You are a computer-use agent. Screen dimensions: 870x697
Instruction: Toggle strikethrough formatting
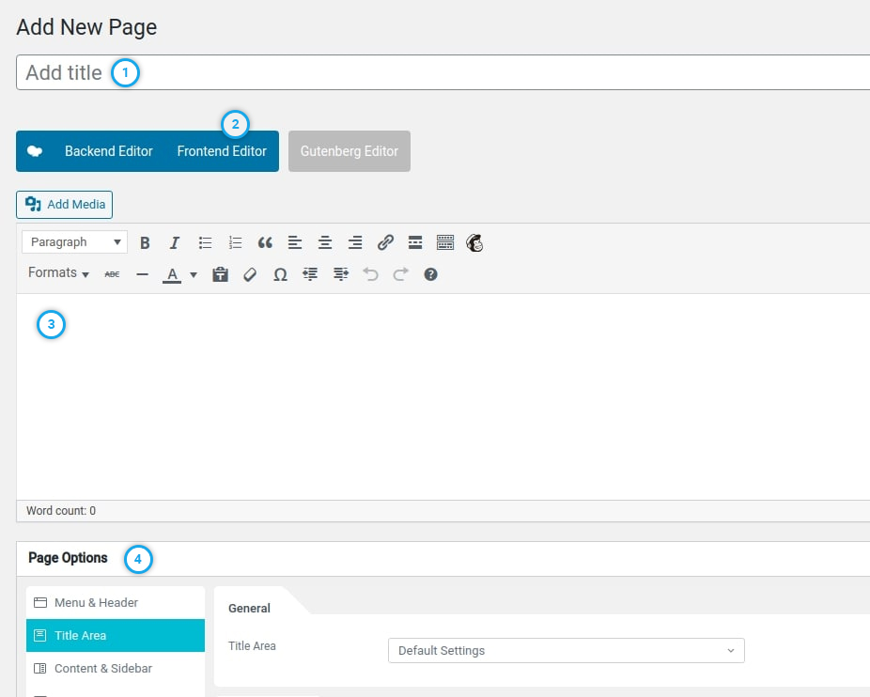coord(112,274)
